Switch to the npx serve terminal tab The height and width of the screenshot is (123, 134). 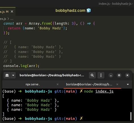point(33,84)
